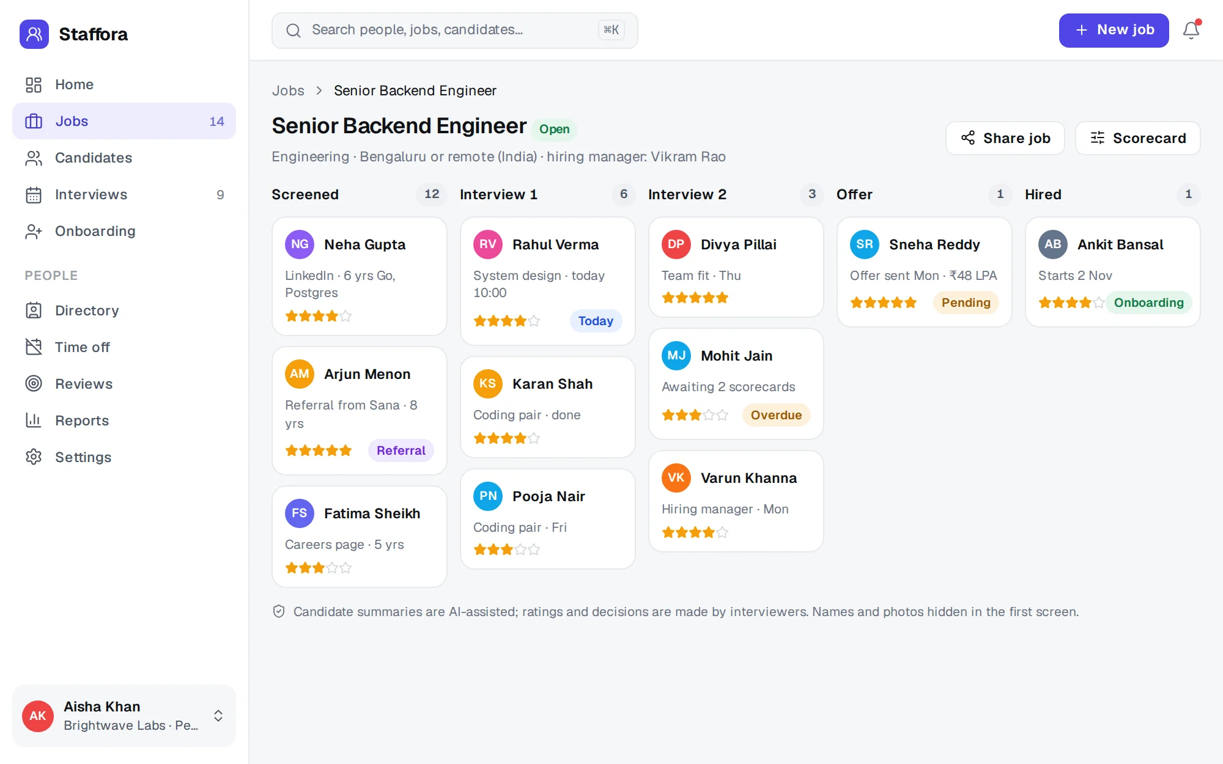Select the Fatima Sheikh candidate name
This screenshot has width=1223, height=764.
coord(372,513)
